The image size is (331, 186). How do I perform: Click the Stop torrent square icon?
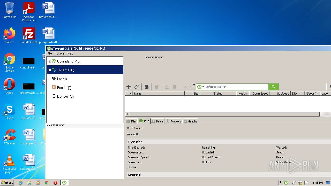[175, 87]
